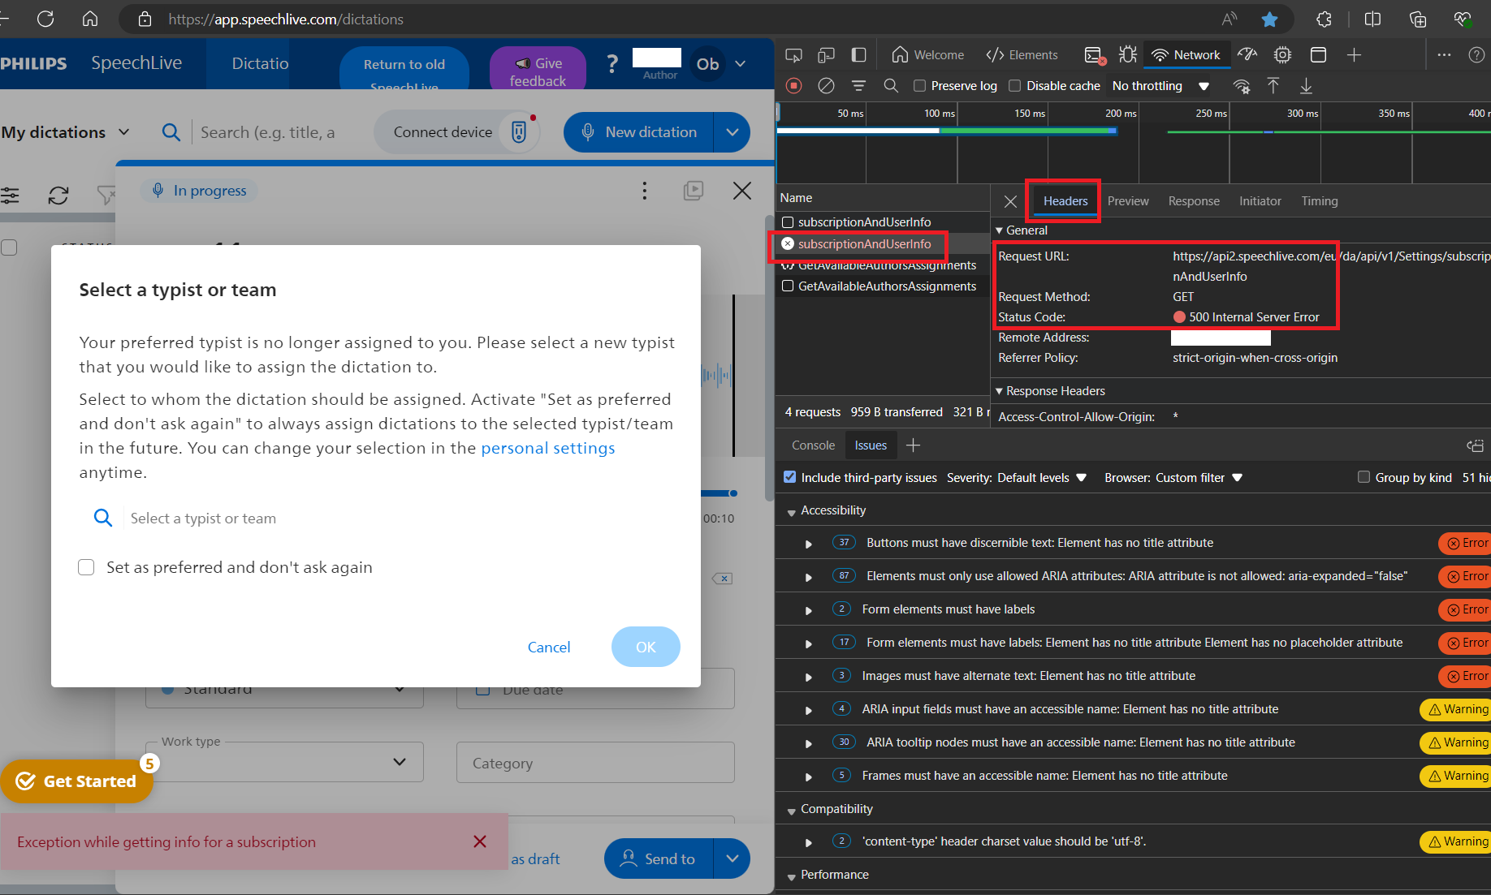Open the Work type dropdown
Image resolution: width=1491 pixels, height=895 pixels.
click(x=284, y=762)
